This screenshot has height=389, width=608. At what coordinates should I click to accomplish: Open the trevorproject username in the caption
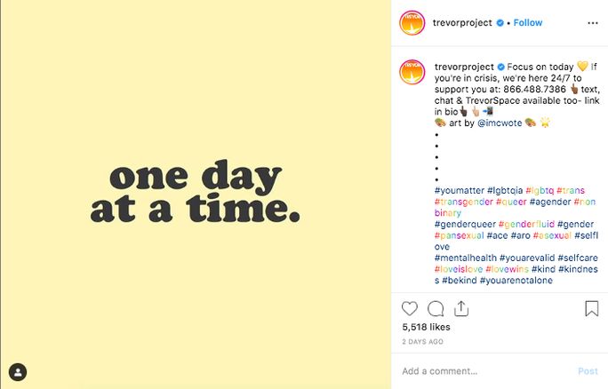464,67
